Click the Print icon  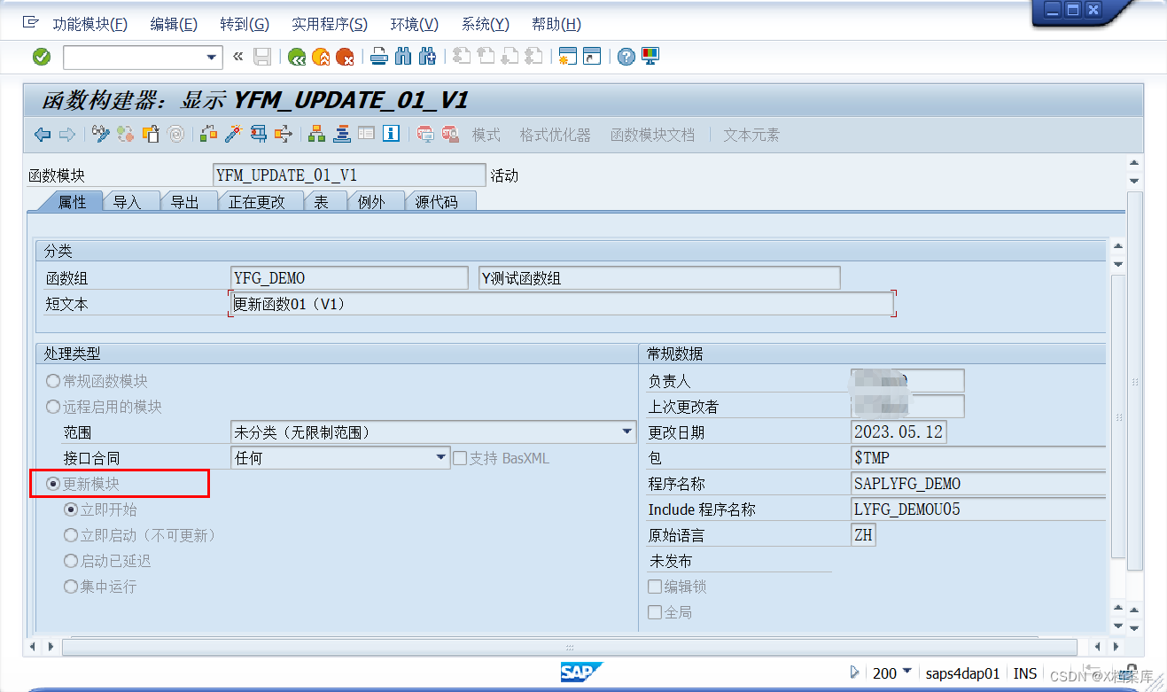(379, 57)
